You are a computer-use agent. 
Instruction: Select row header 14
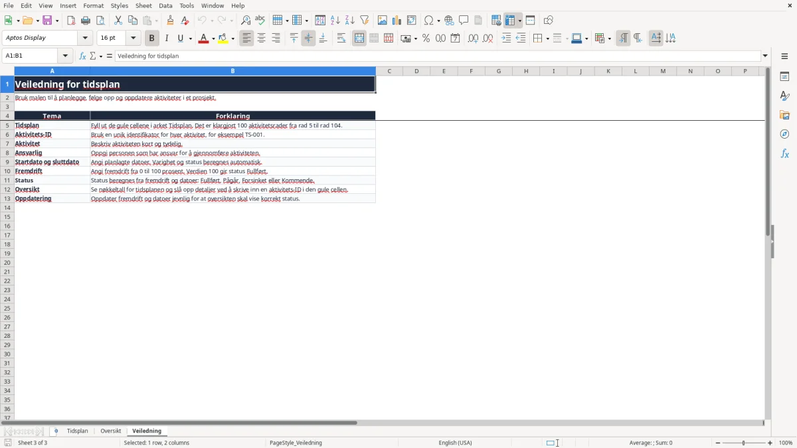pos(7,208)
